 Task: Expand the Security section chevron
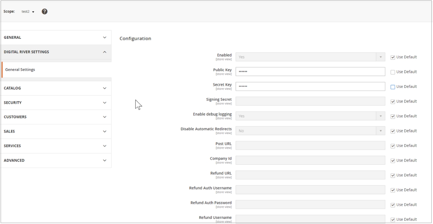(104, 103)
